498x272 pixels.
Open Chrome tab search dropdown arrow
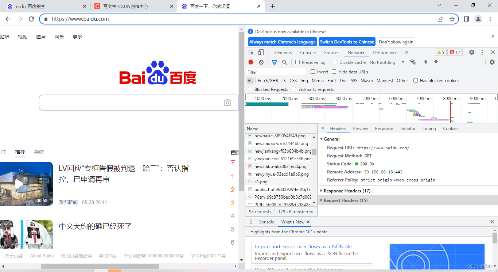click(x=439, y=5)
